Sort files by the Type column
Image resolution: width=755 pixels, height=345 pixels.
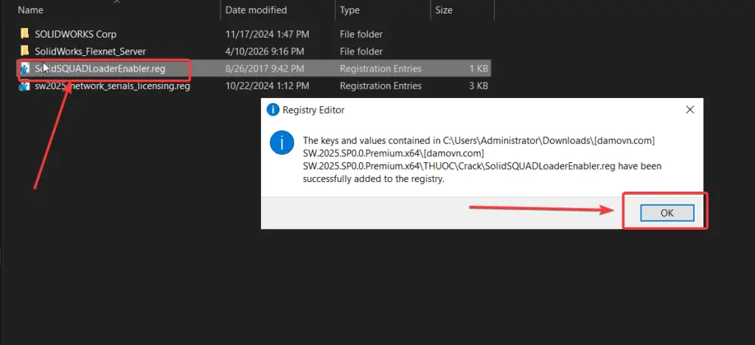click(349, 10)
